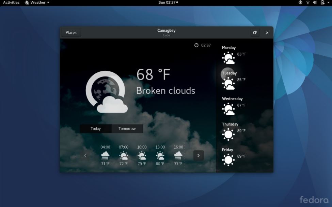
Task: Click the Camagüey location title
Action: [167, 31]
